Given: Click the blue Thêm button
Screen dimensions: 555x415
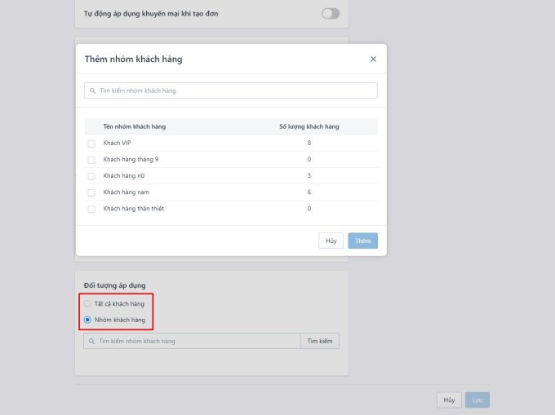Looking at the screenshot, I should coord(362,241).
